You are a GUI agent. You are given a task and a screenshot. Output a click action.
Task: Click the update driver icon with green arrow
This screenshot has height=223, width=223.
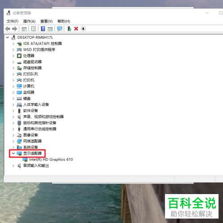click(69, 28)
